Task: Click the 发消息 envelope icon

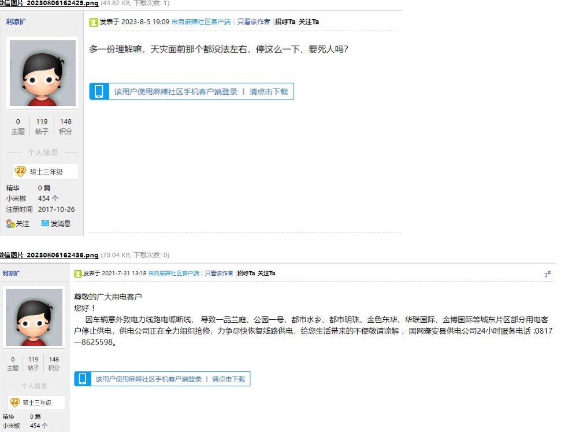Action: tap(45, 223)
